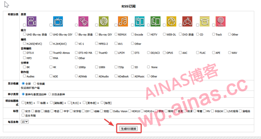Choose 新种与重置顶旧种 radio option
Viewport: 261px width, 139px height.
tap(23, 94)
